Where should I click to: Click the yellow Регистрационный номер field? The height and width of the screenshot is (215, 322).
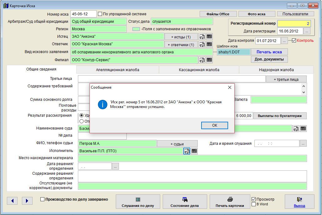coord(294,23)
